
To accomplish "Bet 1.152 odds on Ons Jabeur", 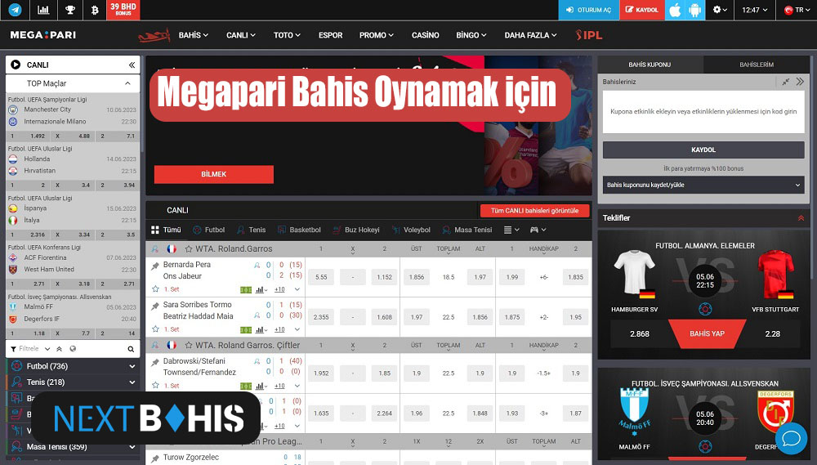I will [x=385, y=277].
